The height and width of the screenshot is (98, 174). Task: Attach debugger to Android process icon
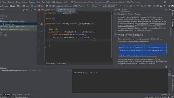[x=142, y=6]
